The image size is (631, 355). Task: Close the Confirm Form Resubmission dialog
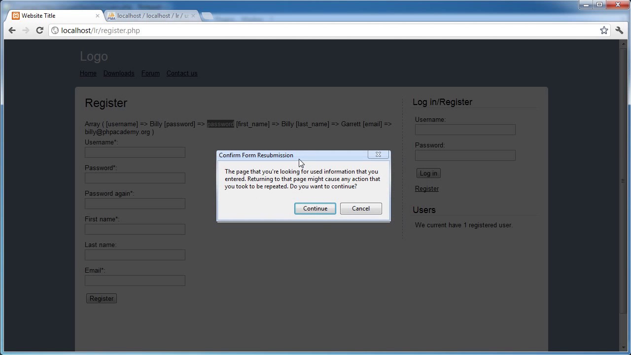(378, 155)
